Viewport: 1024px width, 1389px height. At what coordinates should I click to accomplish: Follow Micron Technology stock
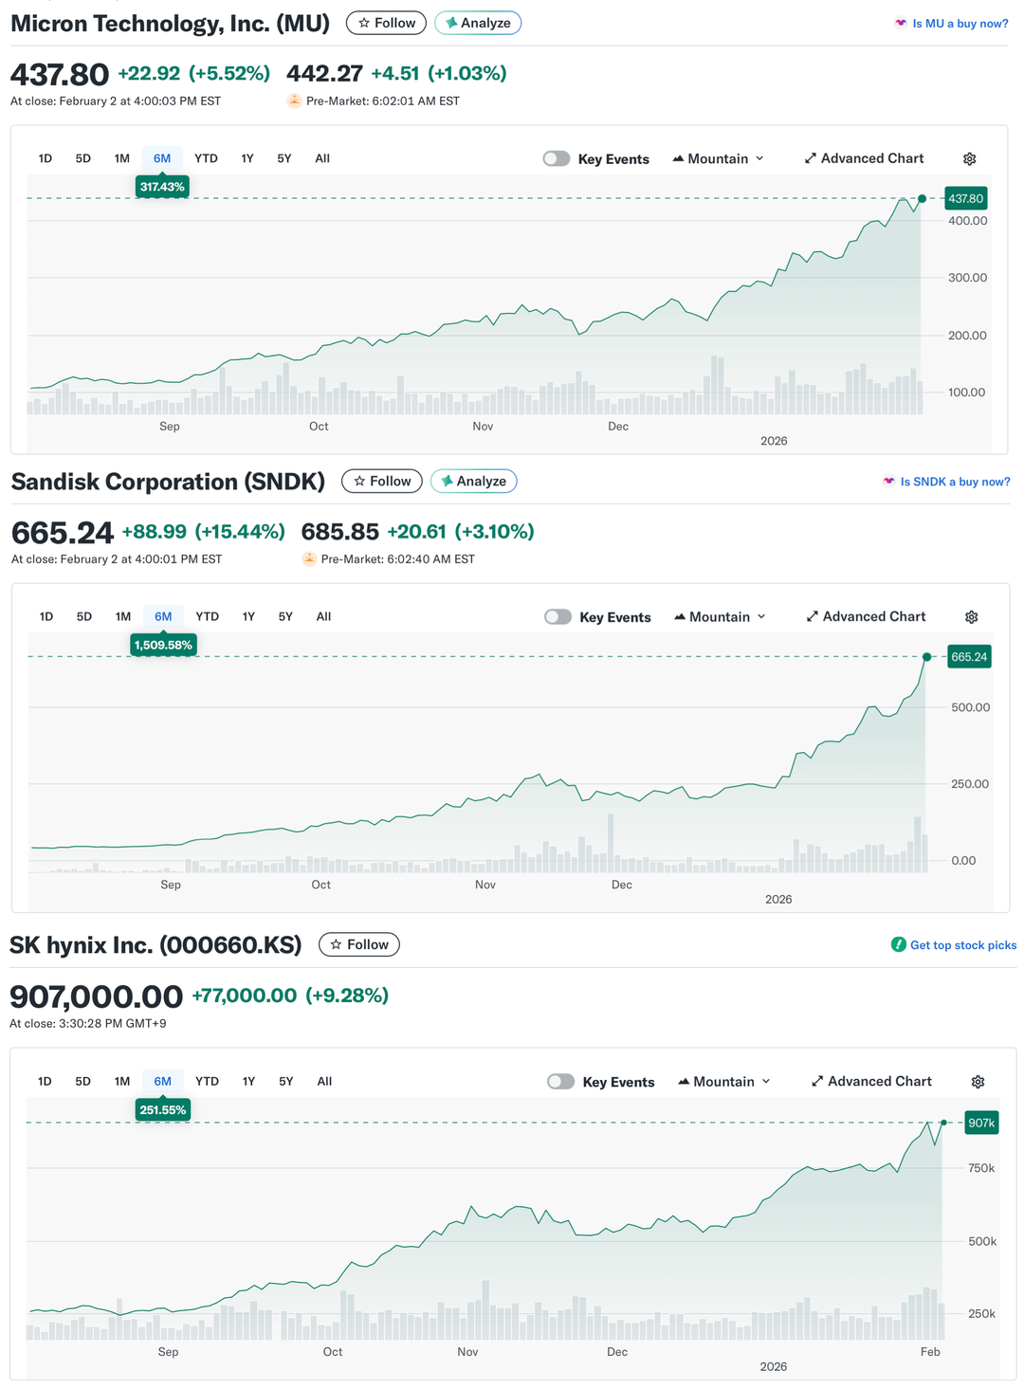386,23
